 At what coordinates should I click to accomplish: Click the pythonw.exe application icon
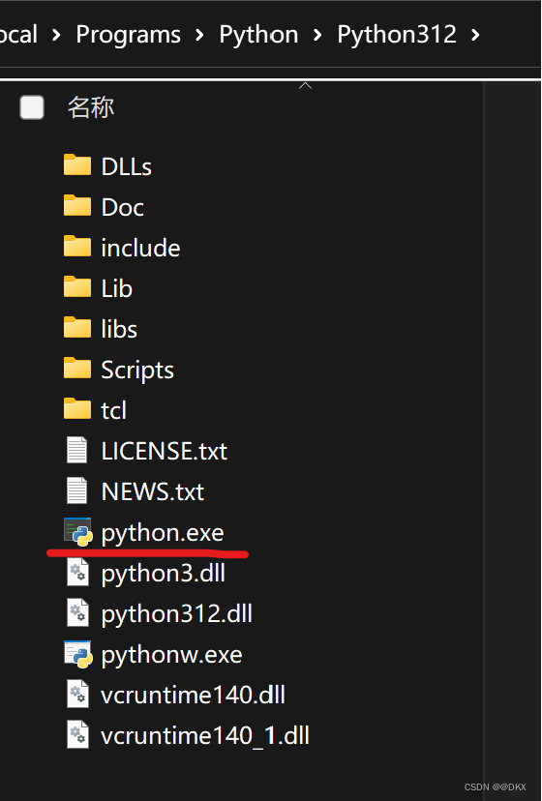click(x=77, y=654)
